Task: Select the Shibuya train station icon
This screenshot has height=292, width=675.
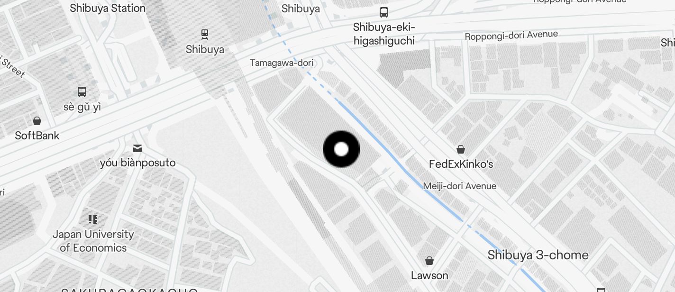Action: click(205, 34)
